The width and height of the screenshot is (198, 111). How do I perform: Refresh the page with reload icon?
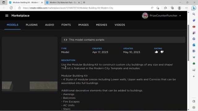(x=11, y=8)
